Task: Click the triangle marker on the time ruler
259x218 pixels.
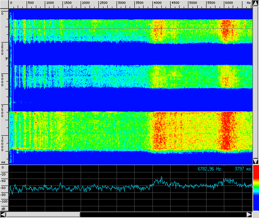Action: click(6, 58)
